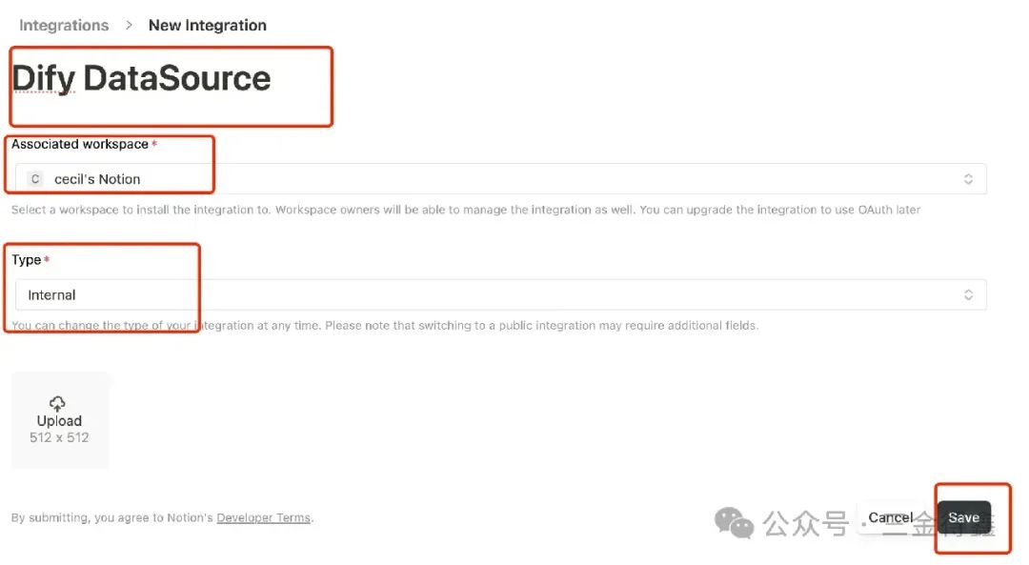This screenshot has height=565, width=1029.
Task: Click the workspace dropdown up-down arrows
Action: click(968, 179)
